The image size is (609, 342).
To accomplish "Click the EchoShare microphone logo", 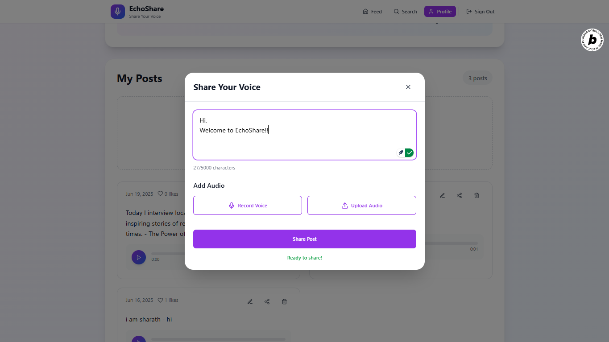I will click(x=118, y=12).
